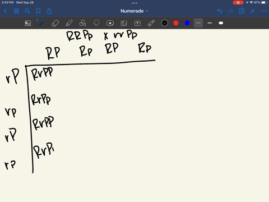Redo the last undone stroke
Screen dimensions: 269x202
231,11
